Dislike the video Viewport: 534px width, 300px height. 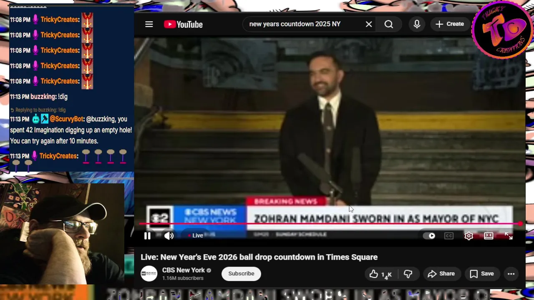tap(408, 274)
